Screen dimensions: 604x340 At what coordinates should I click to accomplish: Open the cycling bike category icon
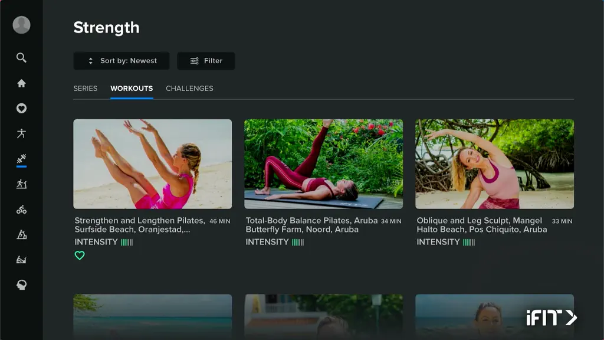pyautogui.click(x=21, y=210)
